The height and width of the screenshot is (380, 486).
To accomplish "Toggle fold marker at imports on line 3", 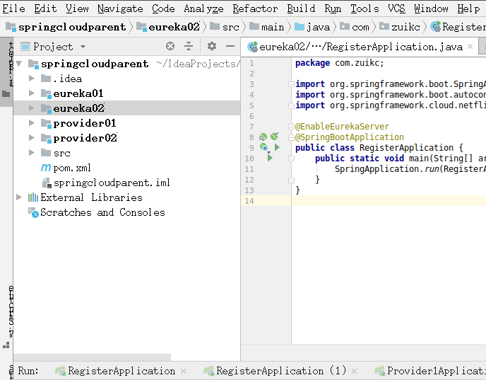I will 291,84.
